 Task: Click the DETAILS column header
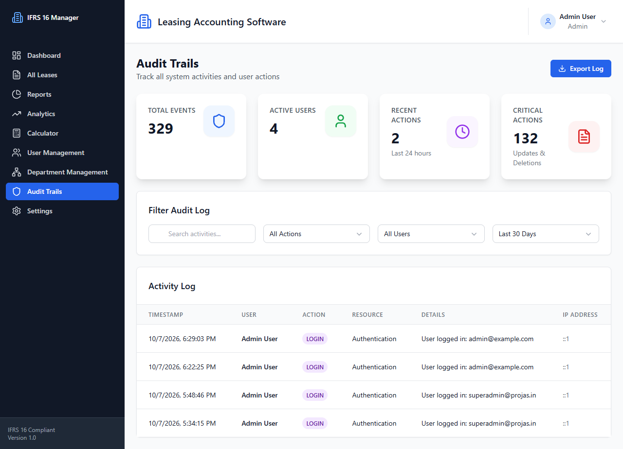tap(433, 315)
